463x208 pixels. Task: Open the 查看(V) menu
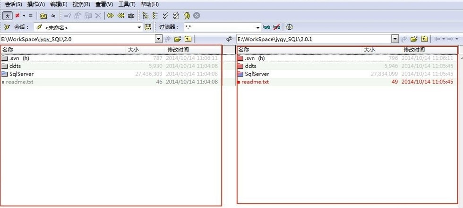tap(104, 4)
